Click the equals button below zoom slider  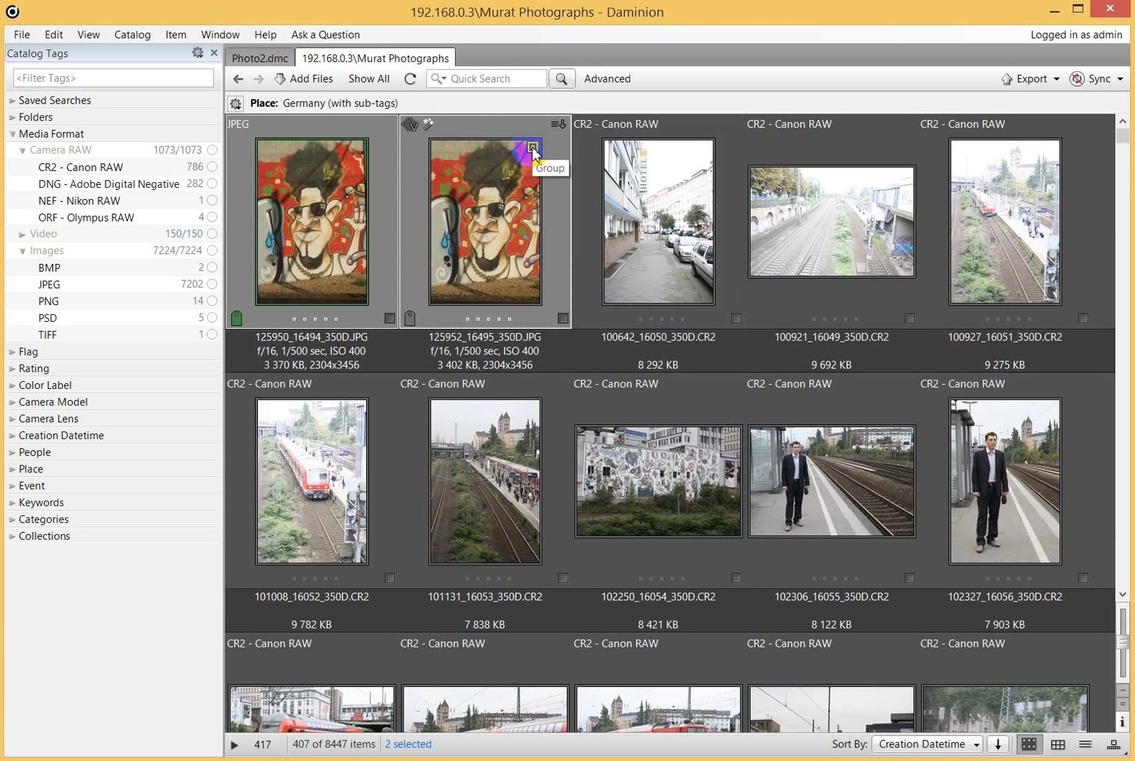coord(1122,705)
